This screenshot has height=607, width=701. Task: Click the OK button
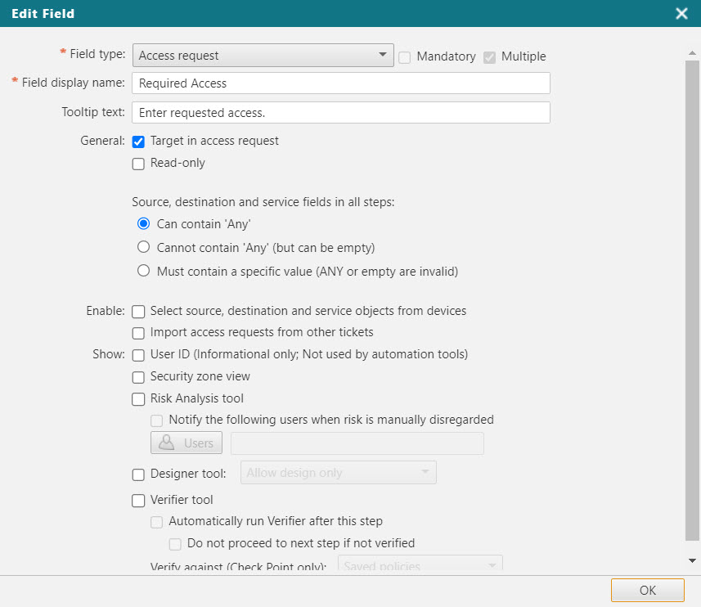tap(647, 590)
